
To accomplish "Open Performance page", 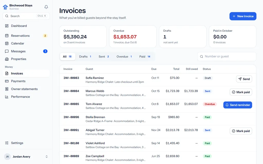I will click(x=26, y=97).
